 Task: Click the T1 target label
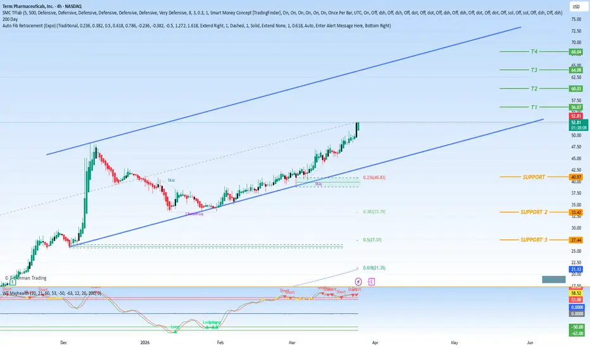click(x=534, y=107)
